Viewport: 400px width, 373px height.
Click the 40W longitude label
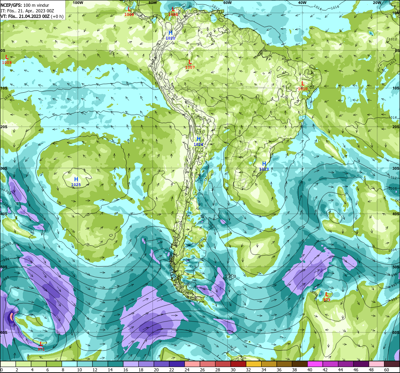click(302, 2)
